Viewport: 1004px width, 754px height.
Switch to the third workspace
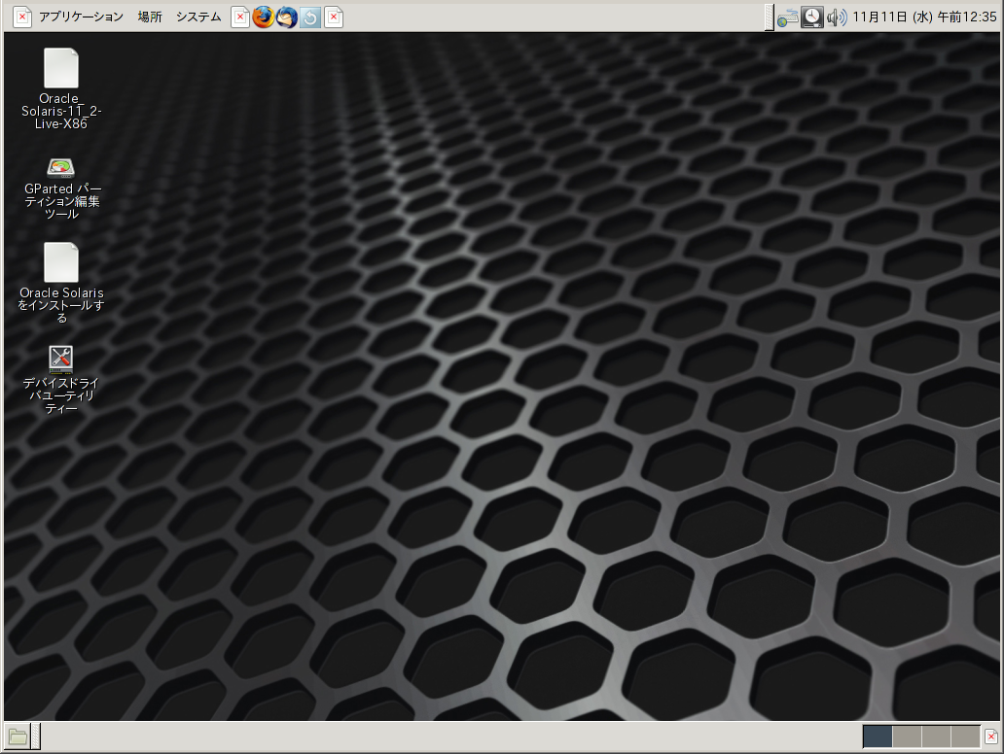pos(936,737)
